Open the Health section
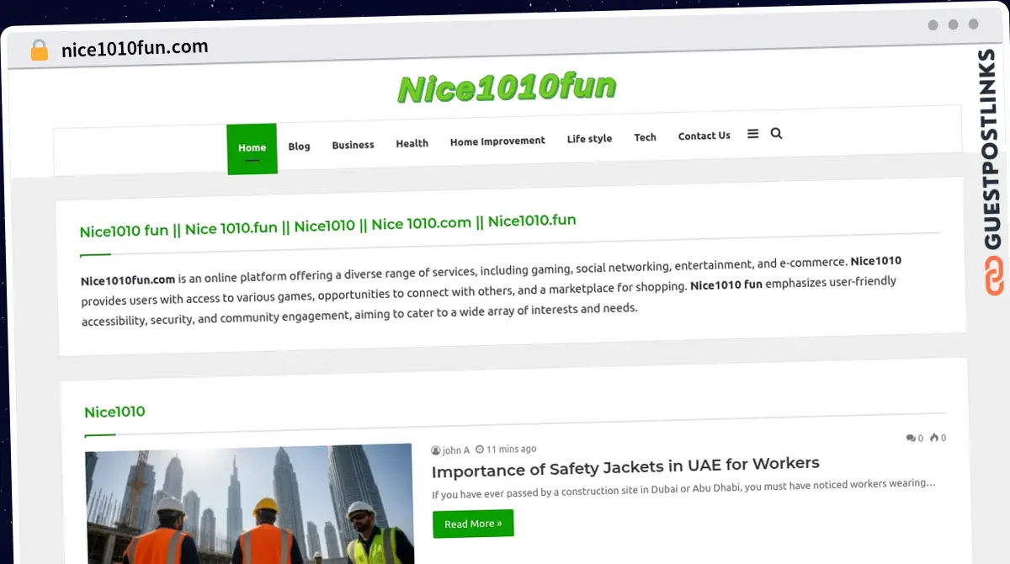 (412, 143)
